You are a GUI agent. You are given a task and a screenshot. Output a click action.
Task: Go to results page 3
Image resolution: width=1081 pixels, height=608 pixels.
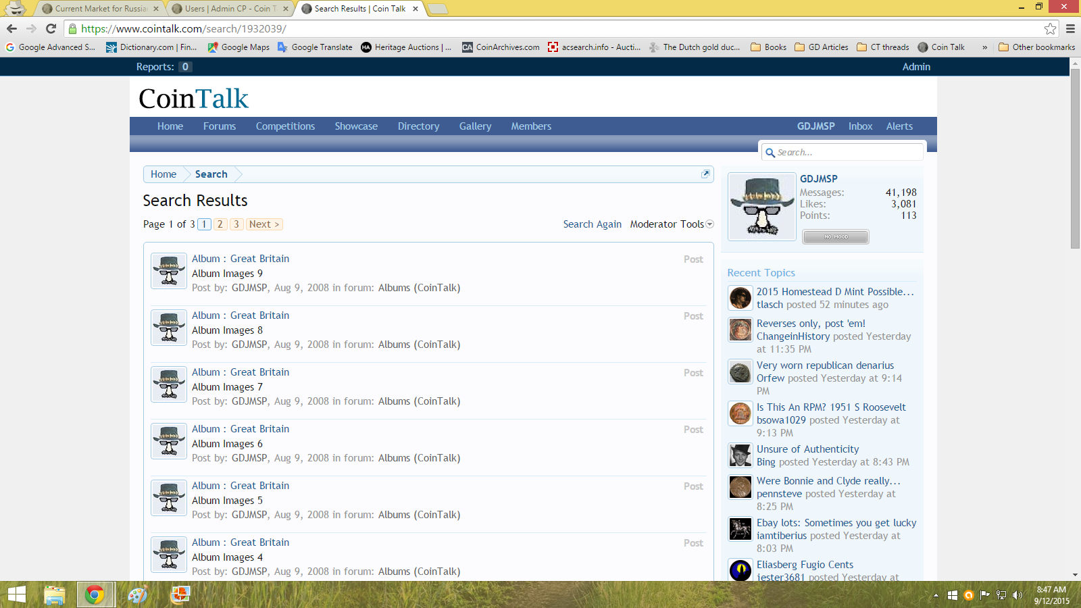tap(236, 224)
